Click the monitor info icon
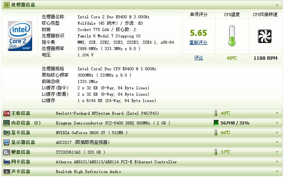This screenshot has width=286, height=179. point(7,142)
